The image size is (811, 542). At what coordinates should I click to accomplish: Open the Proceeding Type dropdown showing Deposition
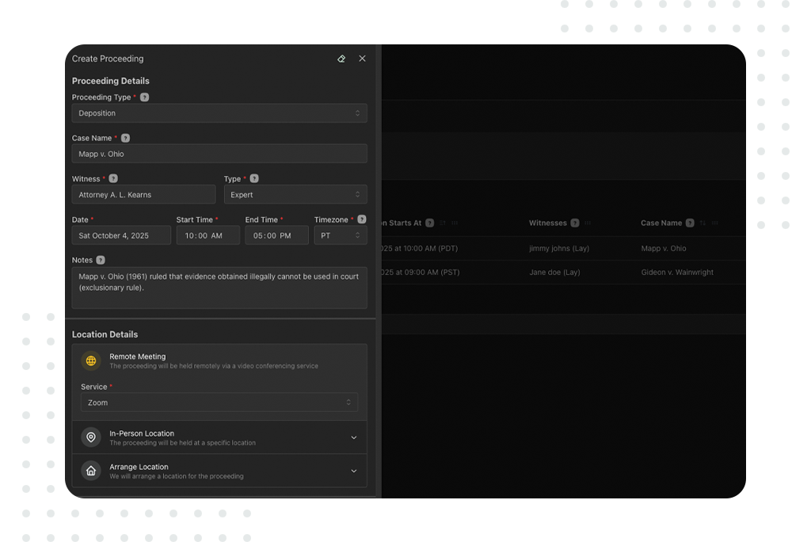click(219, 113)
